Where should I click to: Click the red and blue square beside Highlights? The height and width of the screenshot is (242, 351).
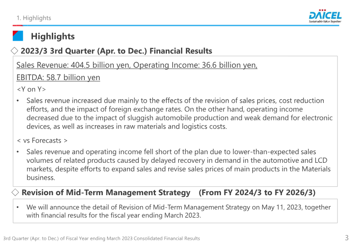click(x=18, y=36)
